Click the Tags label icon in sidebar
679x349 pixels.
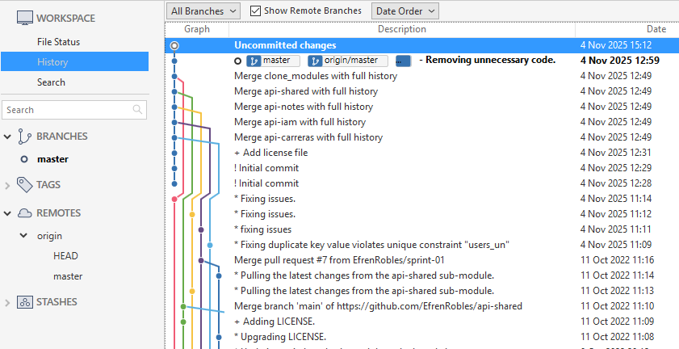(x=24, y=185)
